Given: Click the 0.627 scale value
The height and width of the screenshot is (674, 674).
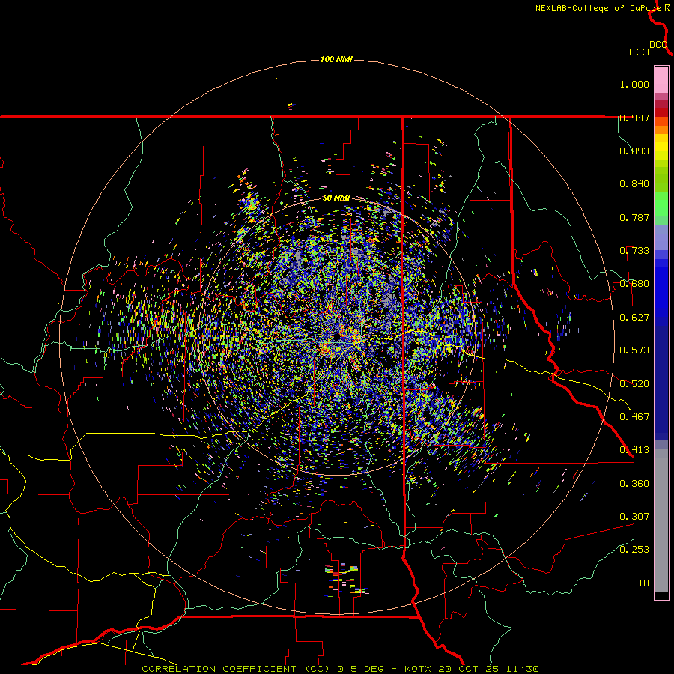Looking at the screenshot, I should pos(634,318).
